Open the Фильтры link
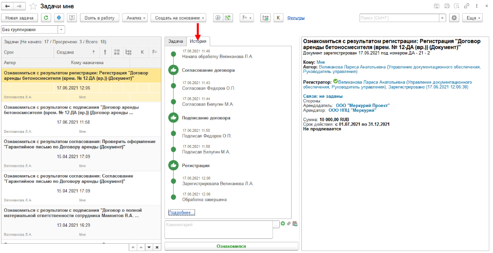The height and width of the screenshot is (253, 493). pyautogui.click(x=296, y=18)
